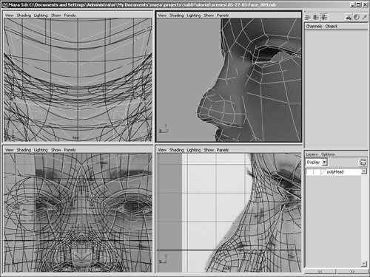This screenshot has width=370, height=277.
Task: Open View menu in bottom-left panel
Action: [10, 150]
